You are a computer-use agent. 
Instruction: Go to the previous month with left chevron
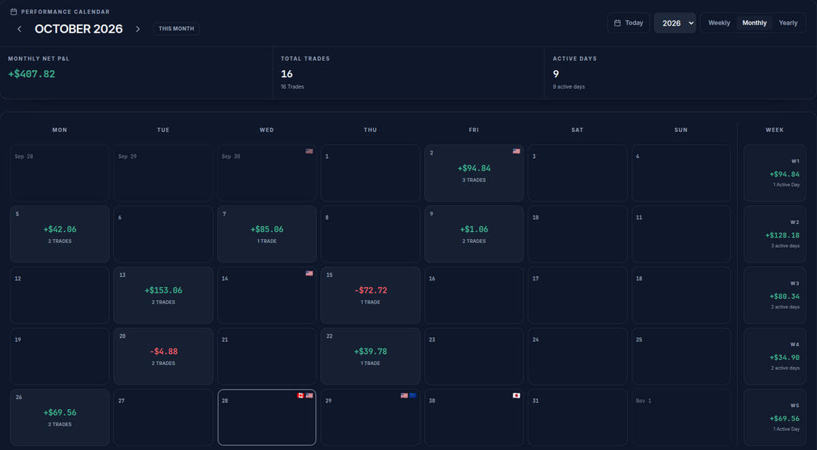pos(19,29)
